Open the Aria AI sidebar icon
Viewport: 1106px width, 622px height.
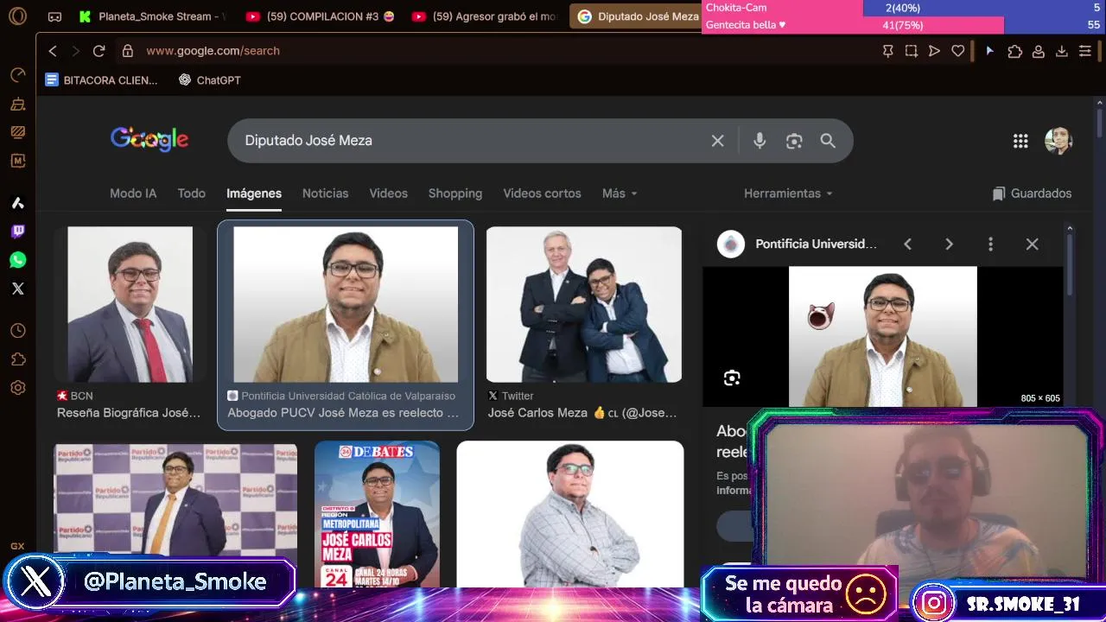(17, 203)
